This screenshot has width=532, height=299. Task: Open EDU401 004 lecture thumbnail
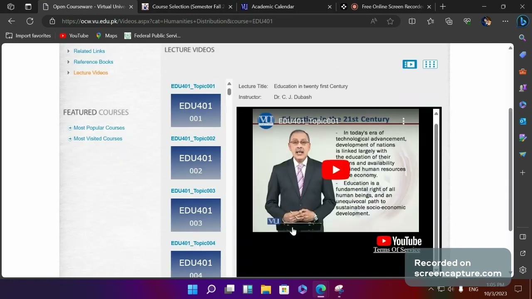pos(196,264)
